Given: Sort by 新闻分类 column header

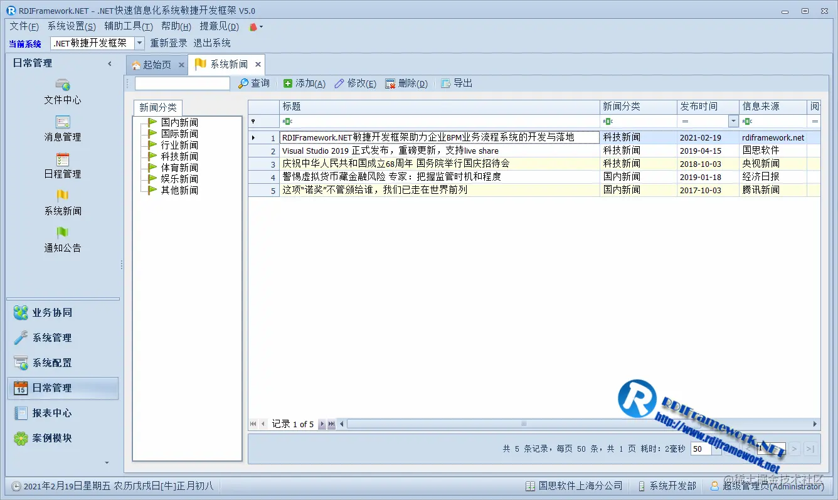Looking at the screenshot, I should tap(639, 107).
